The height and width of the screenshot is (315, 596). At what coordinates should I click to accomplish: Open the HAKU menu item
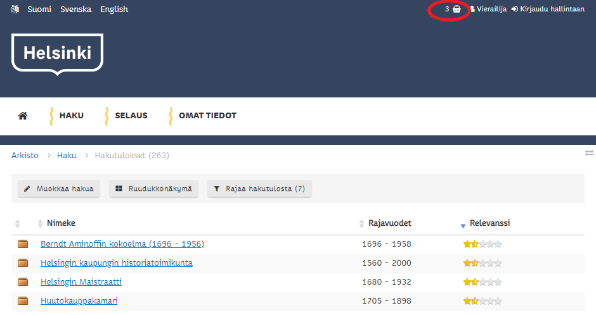point(71,116)
